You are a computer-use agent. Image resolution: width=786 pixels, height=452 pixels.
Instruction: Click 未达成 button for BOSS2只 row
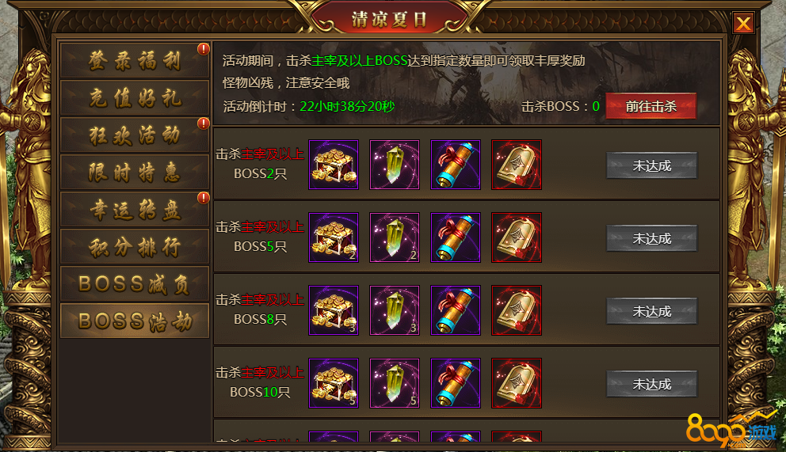coord(651,165)
